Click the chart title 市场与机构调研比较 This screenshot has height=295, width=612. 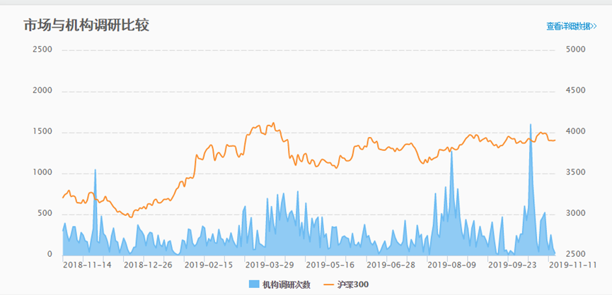point(86,25)
